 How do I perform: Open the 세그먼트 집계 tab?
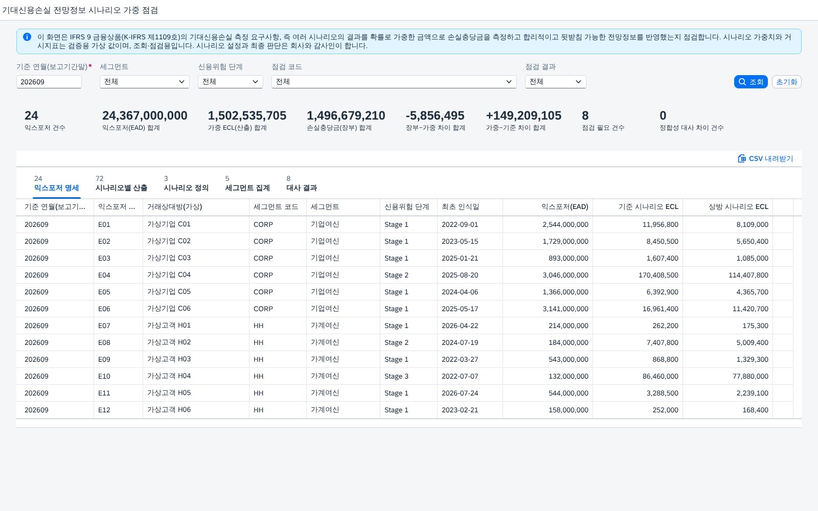pyautogui.click(x=247, y=184)
